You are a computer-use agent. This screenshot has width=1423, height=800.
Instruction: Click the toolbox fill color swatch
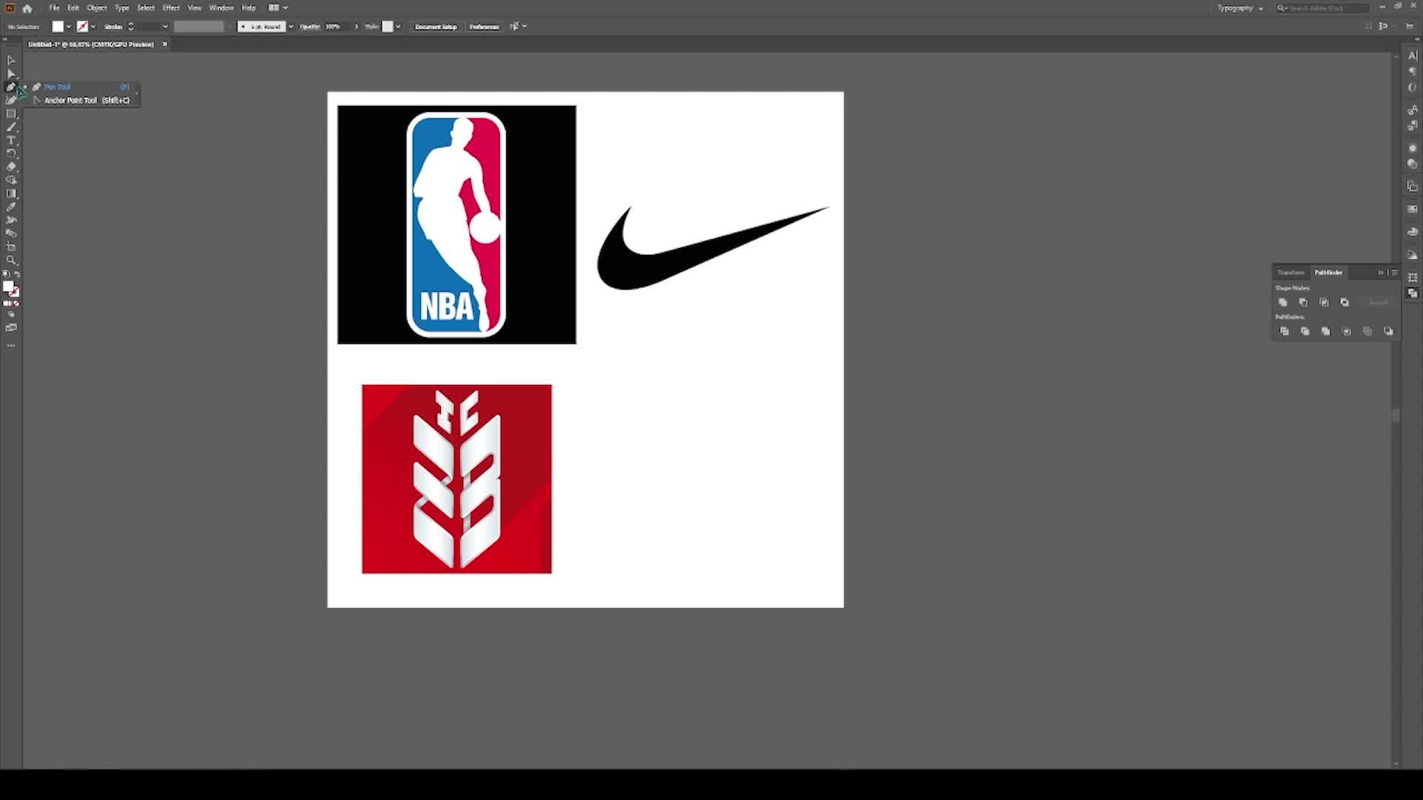click(x=8, y=287)
